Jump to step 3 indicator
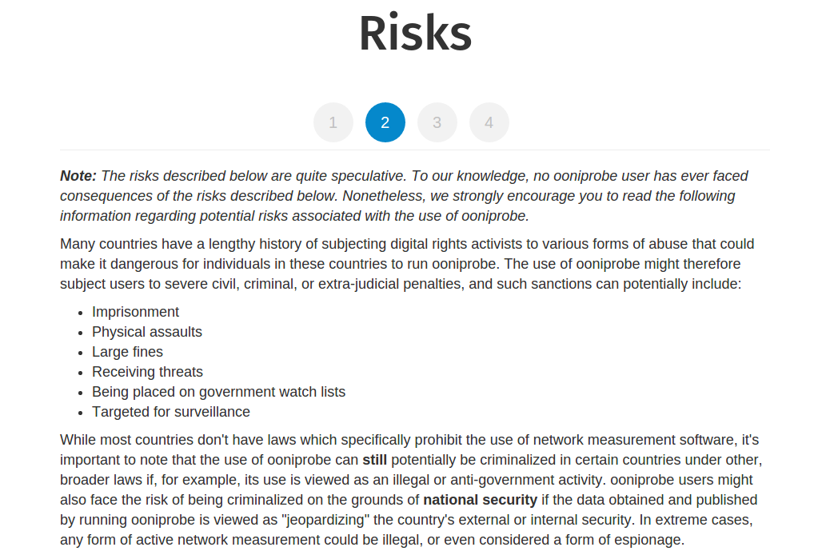 tap(437, 122)
